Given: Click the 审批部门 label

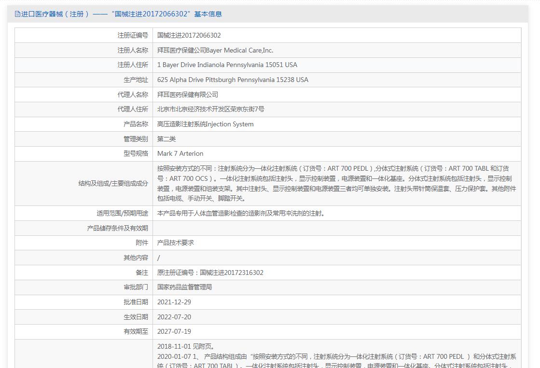Looking at the screenshot, I should [x=136, y=287].
